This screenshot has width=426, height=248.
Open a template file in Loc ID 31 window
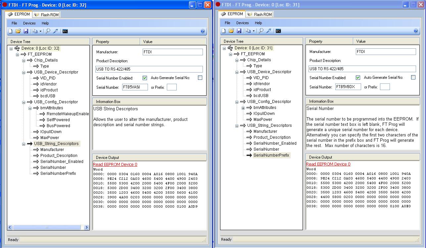pos(231,31)
